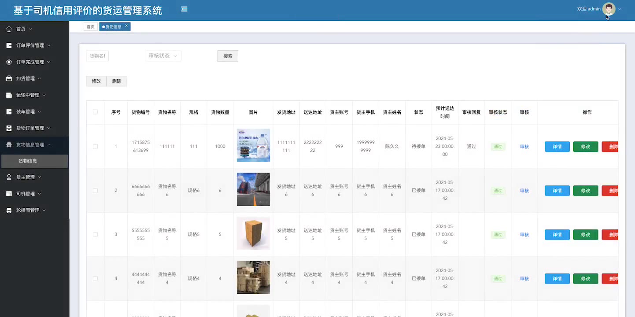The height and width of the screenshot is (317, 635).
Task: Click the 订单评价管理 sidebar icon
Action: coord(9,45)
